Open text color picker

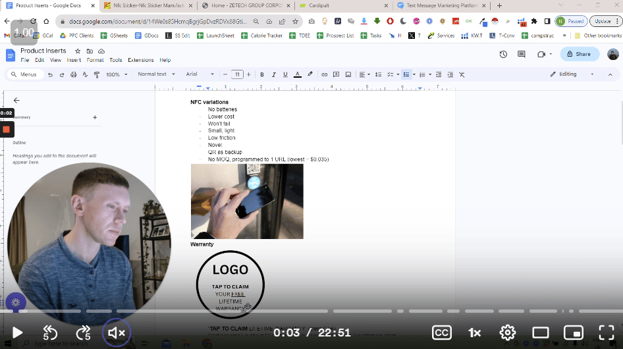297,74
